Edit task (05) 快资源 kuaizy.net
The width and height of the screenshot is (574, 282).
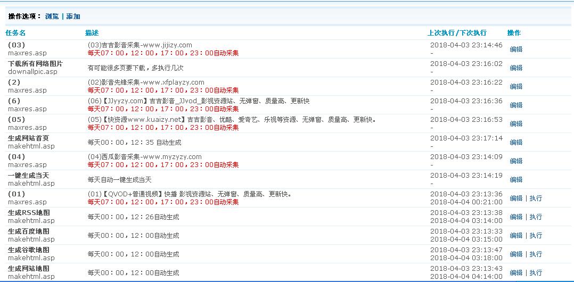tap(516, 124)
